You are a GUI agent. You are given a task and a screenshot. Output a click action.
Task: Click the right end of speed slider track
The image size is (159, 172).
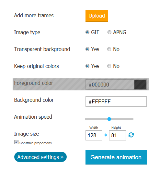pos(132,119)
